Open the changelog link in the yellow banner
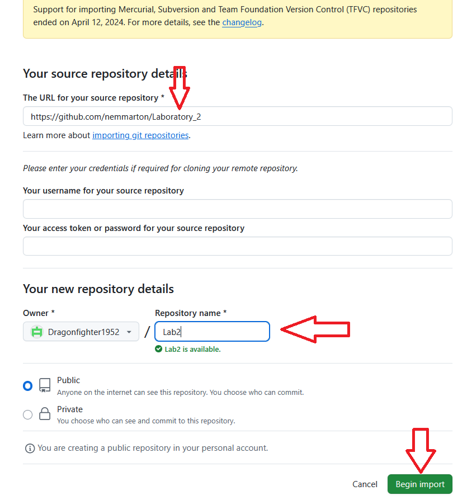 (242, 22)
